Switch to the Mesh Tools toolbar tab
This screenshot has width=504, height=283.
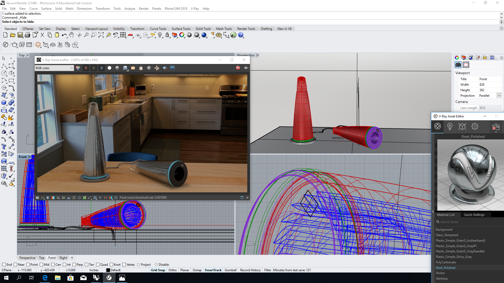pos(224,29)
